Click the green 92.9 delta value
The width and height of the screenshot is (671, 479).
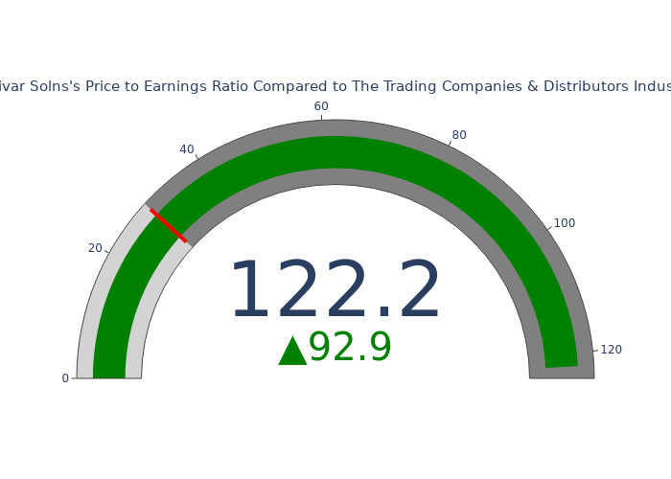[350, 347]
